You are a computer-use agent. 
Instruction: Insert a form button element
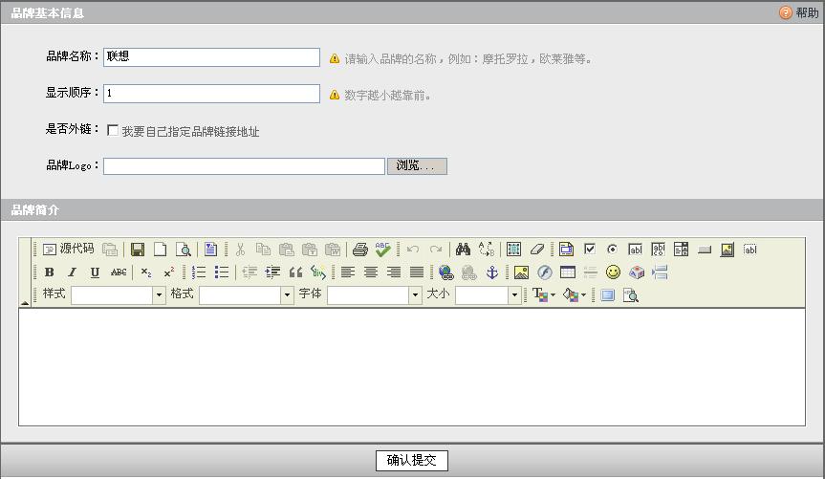(x=704, y=250)
